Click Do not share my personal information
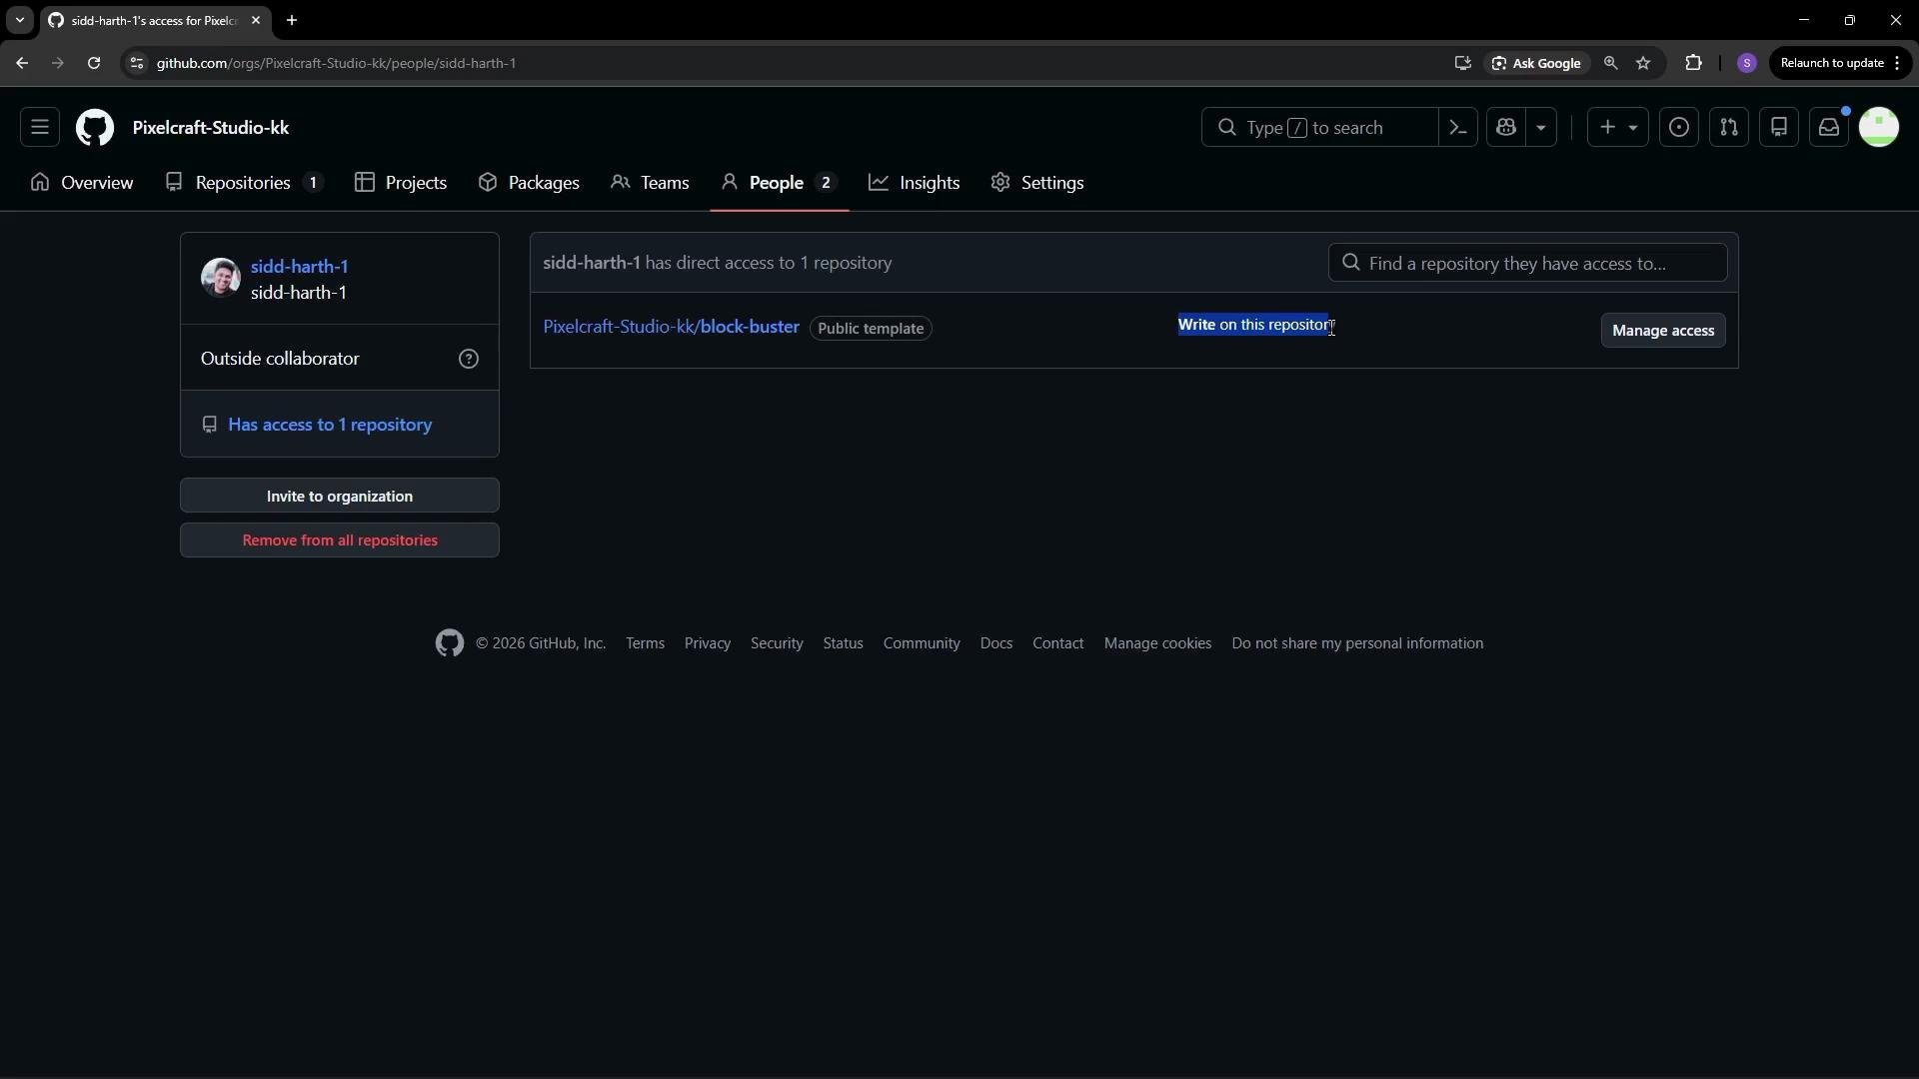 pyautogui.click(x=1357, y=643)
